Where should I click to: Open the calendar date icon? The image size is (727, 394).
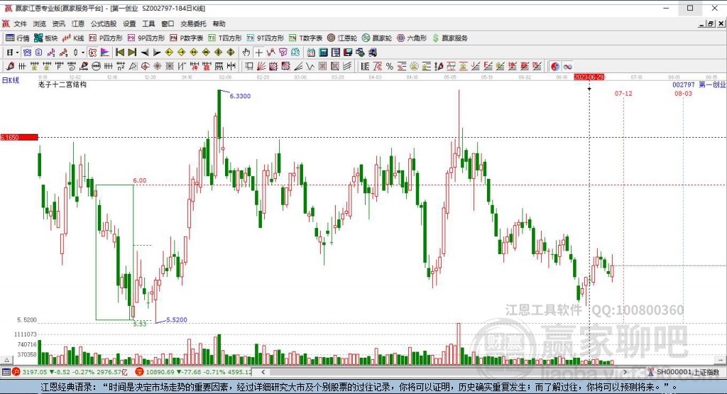(311, 53)
